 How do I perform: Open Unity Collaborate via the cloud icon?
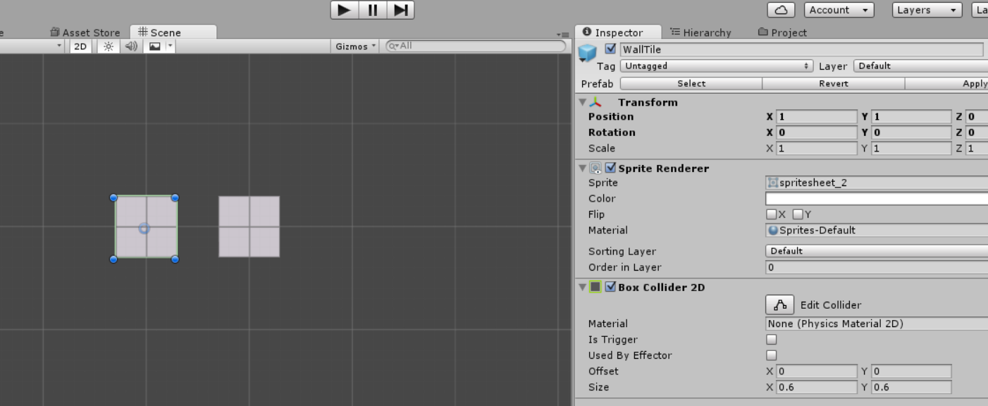[782, 10]
